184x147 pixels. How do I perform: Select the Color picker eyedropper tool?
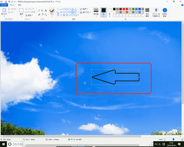point(42,14)
